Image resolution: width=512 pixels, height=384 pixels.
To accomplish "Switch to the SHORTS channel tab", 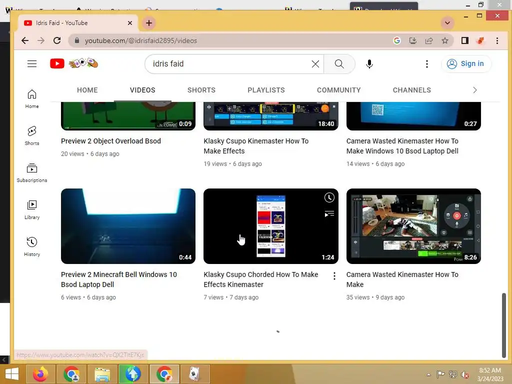I will point(201,90).
